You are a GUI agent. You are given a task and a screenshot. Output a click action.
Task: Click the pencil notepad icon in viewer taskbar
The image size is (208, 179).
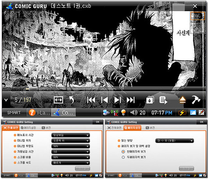(x=201, y=113)
